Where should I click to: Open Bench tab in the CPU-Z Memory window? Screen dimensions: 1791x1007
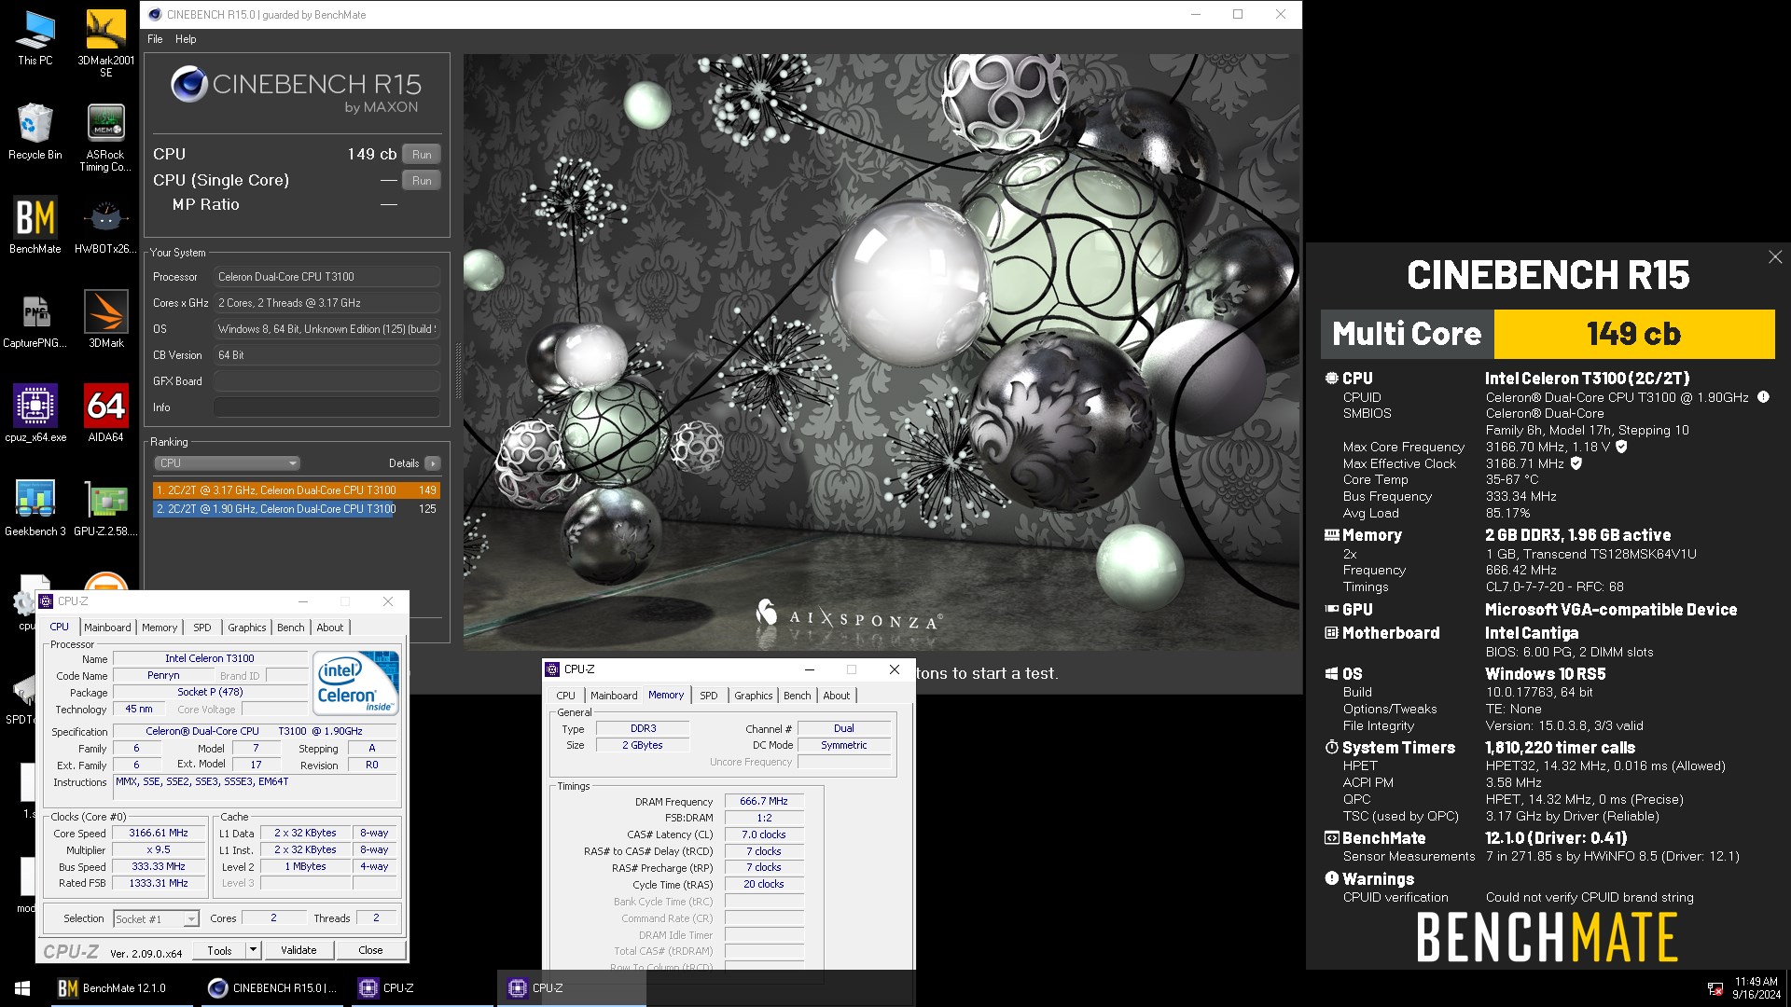798,696
